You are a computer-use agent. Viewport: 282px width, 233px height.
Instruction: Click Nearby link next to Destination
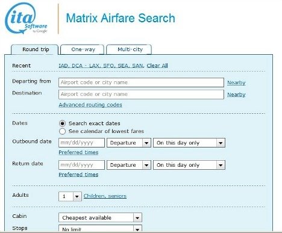pos(236,95)
